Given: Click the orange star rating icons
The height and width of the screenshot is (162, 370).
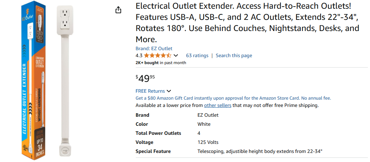Looking at the screenshot, I should 158,56.
